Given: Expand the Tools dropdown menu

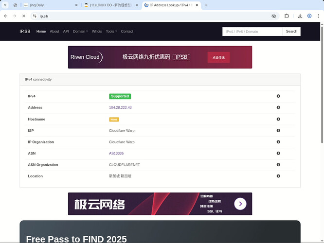Looking at the screenshot, I should (x=111, y=32).
